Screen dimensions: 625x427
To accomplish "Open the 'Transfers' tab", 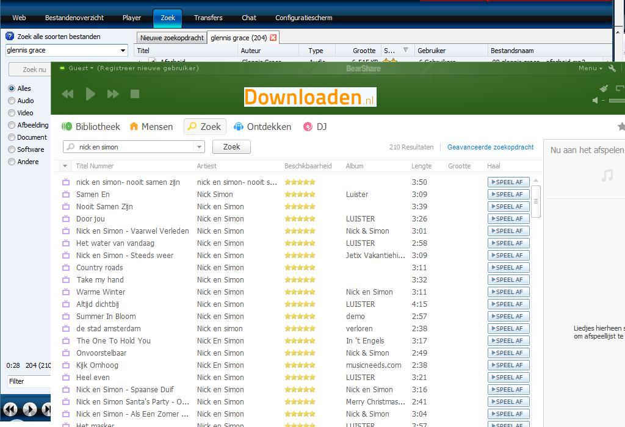I will [208, 18].
